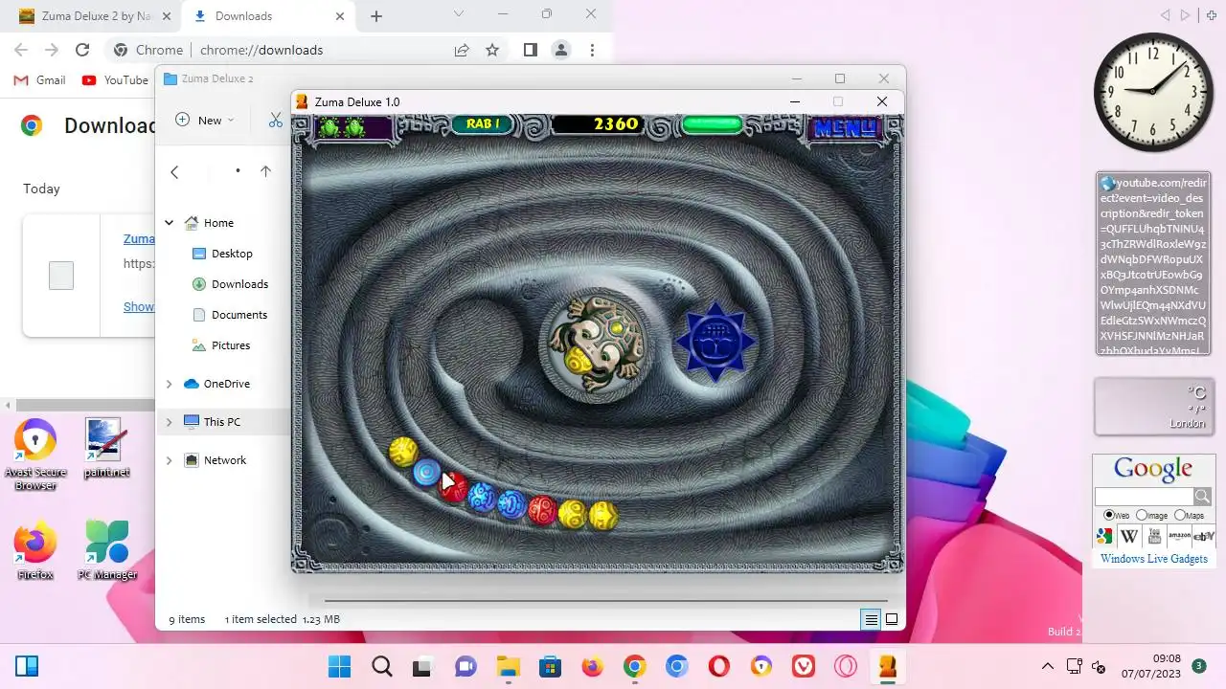Click Amazon icon in Google gadget
The image size is (1226, 689).
[x=1179, y=536]
